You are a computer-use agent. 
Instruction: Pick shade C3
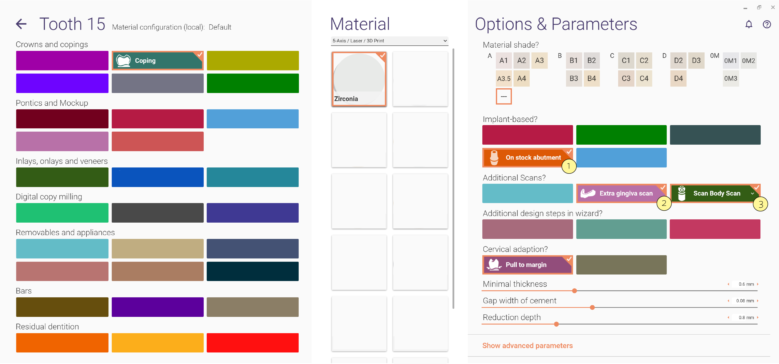[626, 79]
